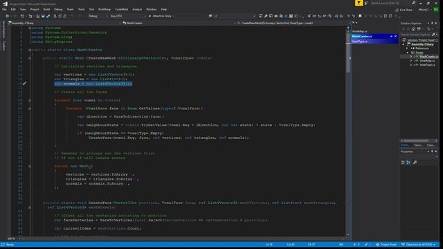Image resolution: width=443 pixels, height=249 pixels.
Task: Click the Copy toolbar icon
Action: (x=60, y=16)
